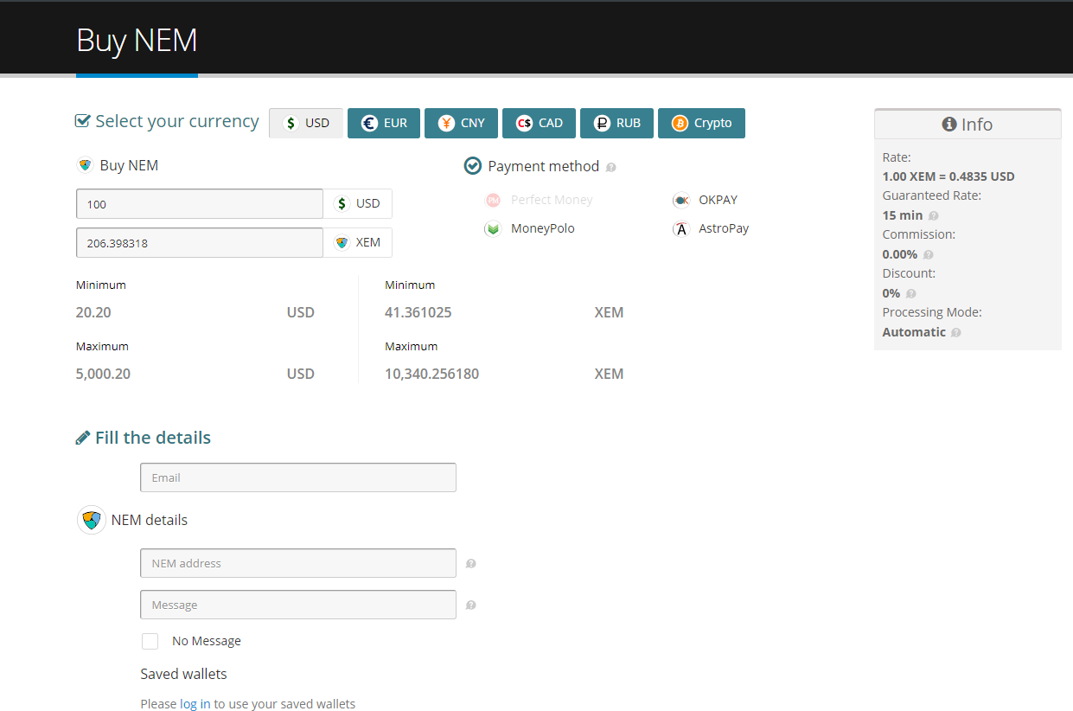Select the Crypto currency option
Image resolution: width=1073 pixels, height=711 pixels.
[701, 123]
